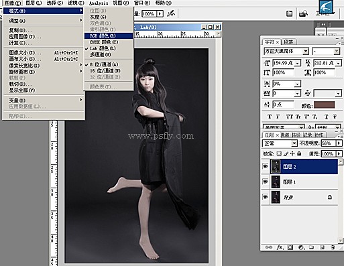Select 图层 1 layer thumbnail
The width and height of the screenshot is (344, 266).
point(276,182)
